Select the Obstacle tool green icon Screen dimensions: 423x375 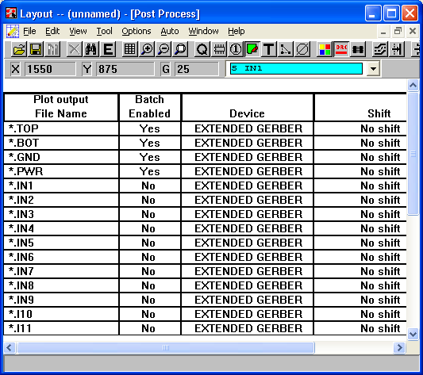[x=252, y=49]
